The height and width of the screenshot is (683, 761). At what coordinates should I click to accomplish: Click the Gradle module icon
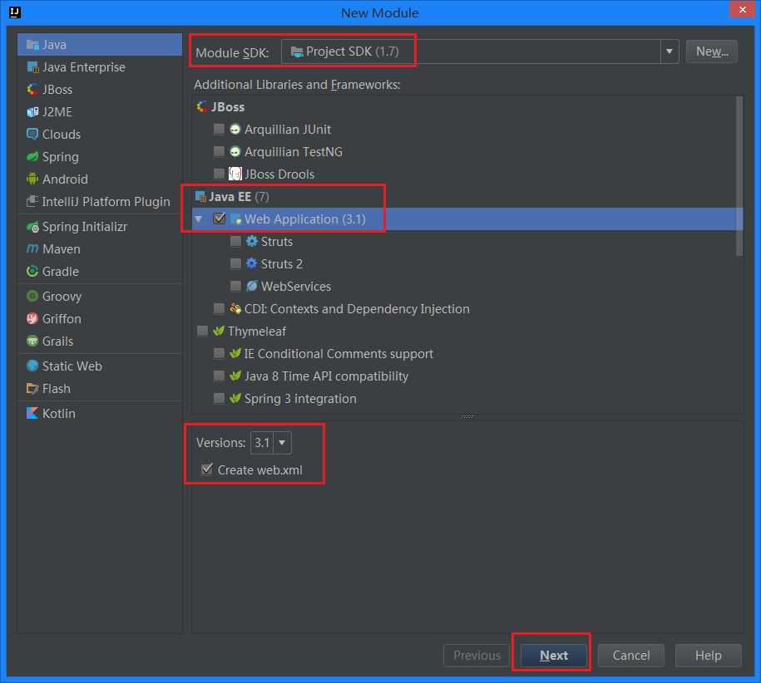[x=32, y=272]
